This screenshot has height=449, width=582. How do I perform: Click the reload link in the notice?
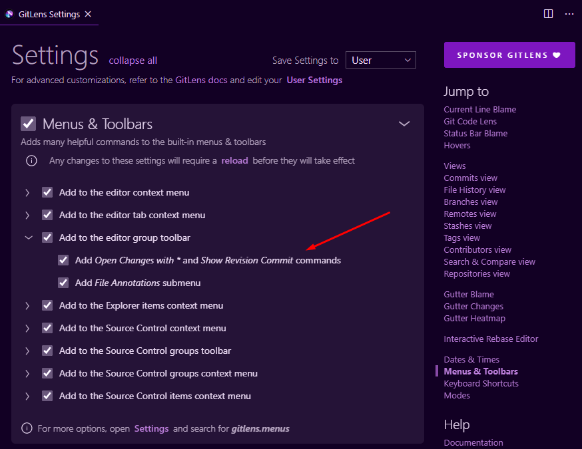click(234, 160)
